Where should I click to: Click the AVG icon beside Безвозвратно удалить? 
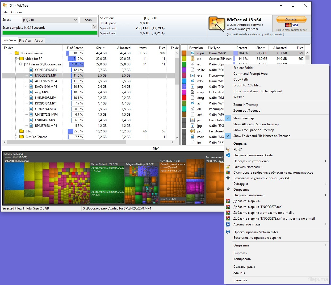coord(228,178)
